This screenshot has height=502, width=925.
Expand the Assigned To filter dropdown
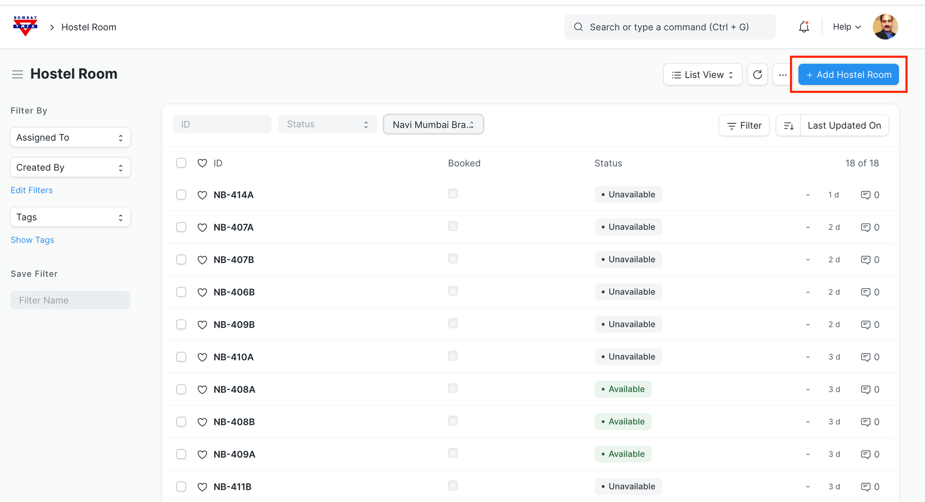coord(70,138)
